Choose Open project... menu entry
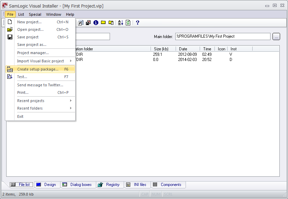 [40, 29]
